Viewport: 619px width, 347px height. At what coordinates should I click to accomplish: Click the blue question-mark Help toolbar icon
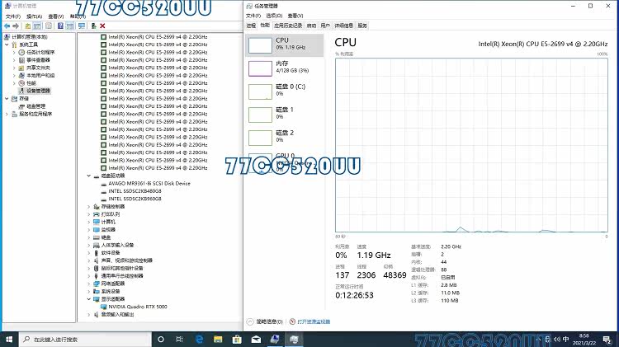(x=60, y=26)
